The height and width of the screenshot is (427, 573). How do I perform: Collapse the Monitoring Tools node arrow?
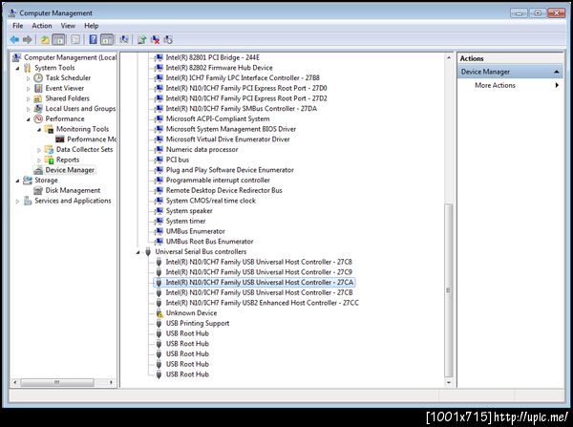click(x=39, y=129)
